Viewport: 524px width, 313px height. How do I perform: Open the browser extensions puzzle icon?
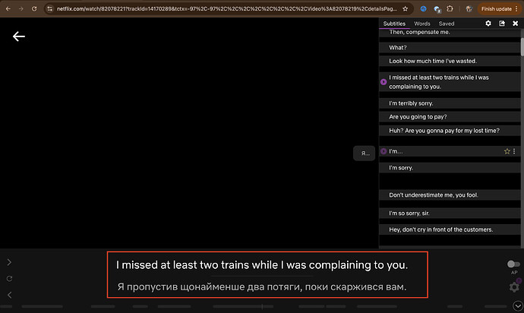[450, 8]
